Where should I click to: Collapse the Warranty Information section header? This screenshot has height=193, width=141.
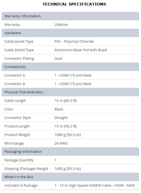click(x=70, y=16)
